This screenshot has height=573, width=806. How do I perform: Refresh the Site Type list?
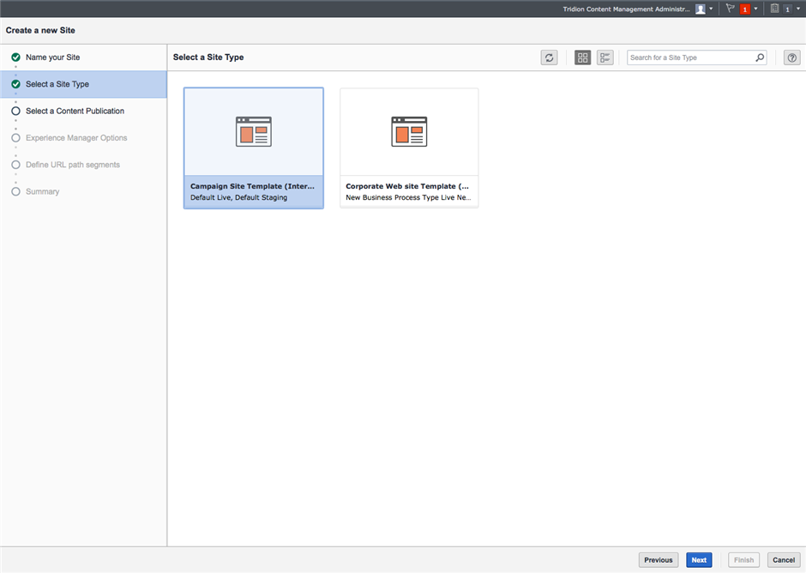point(549,57)
